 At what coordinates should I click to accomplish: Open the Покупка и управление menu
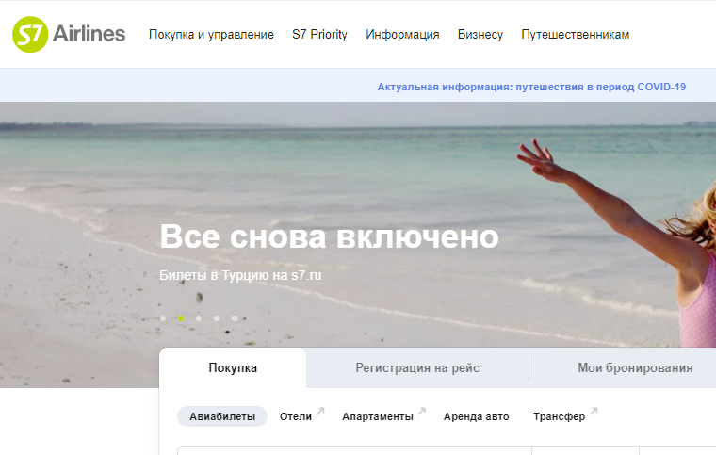point(211,35)
